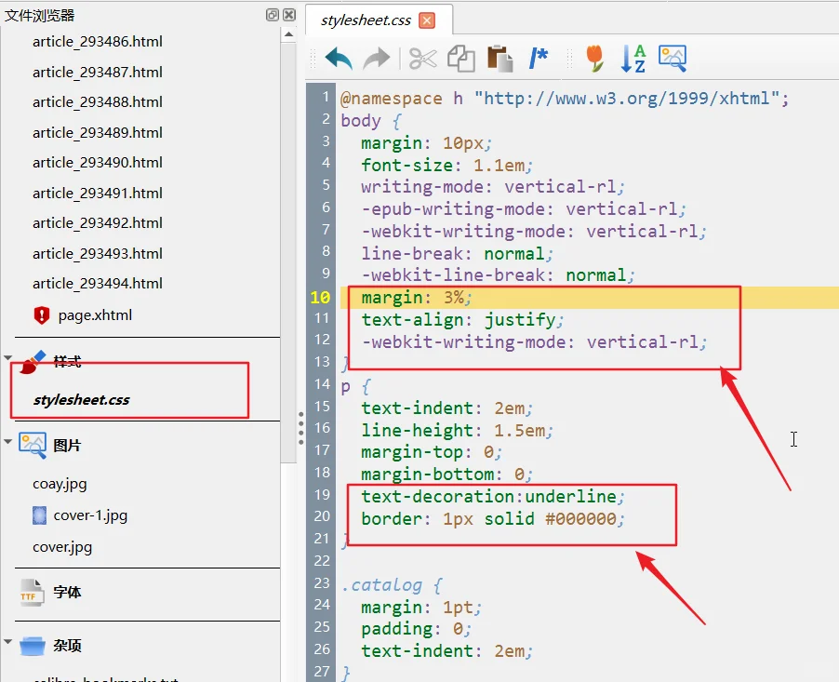Click the Undo arrow in editor toolbar
This screenshot has height=682, width=839.
pos(339,59)
